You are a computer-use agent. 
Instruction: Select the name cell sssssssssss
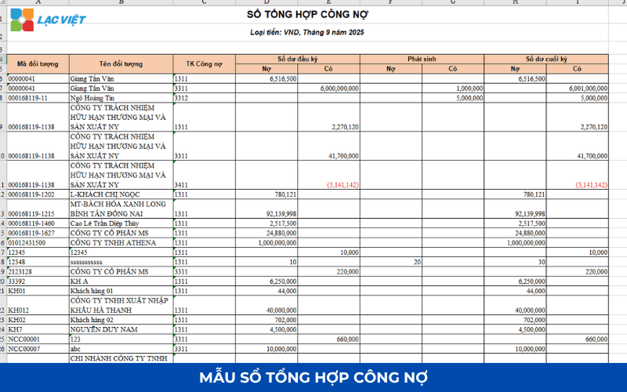121,262
